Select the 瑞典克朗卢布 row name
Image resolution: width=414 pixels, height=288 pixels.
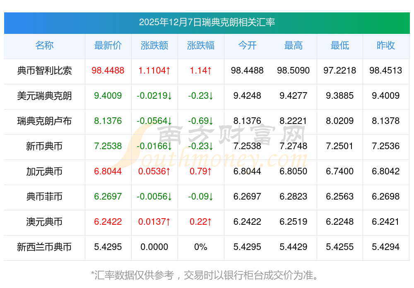pos(44,121)
